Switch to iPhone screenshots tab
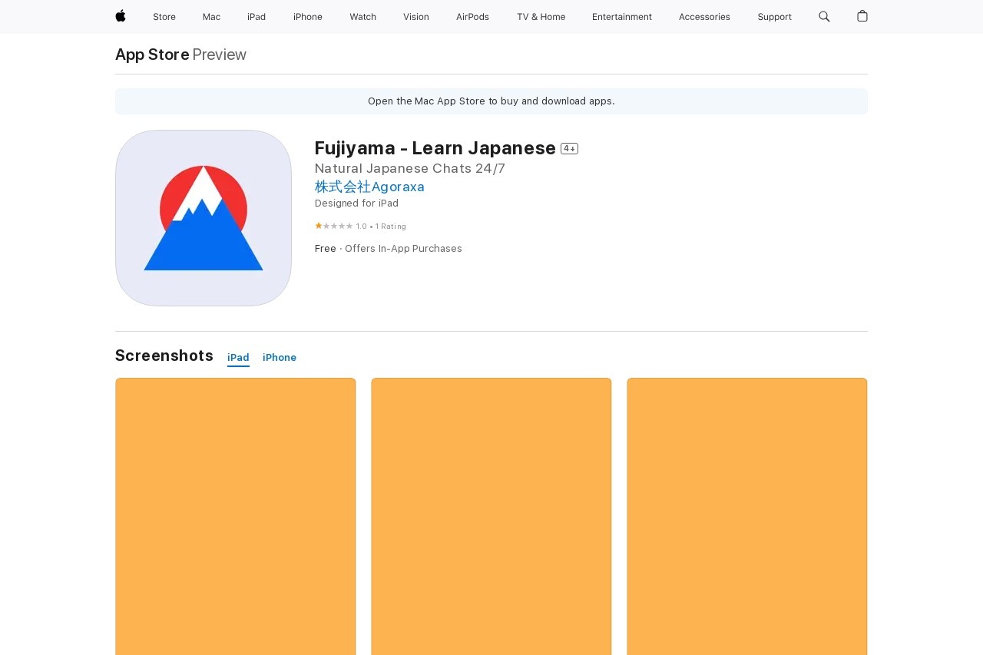983x655 pixels. [280, 358]
